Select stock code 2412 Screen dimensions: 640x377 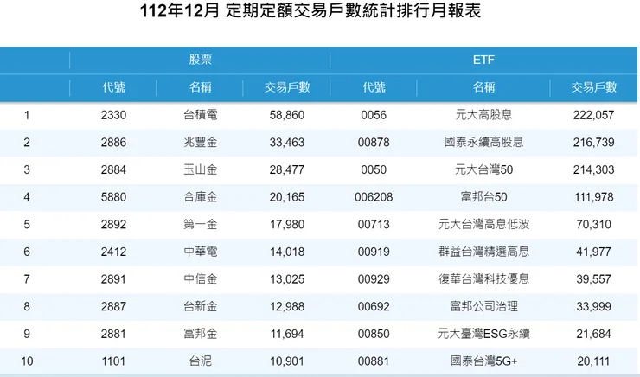pos(113,252)
